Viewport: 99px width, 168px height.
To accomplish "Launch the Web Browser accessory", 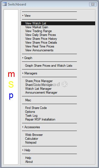I will pyautogui.click(x=34, y=135).
